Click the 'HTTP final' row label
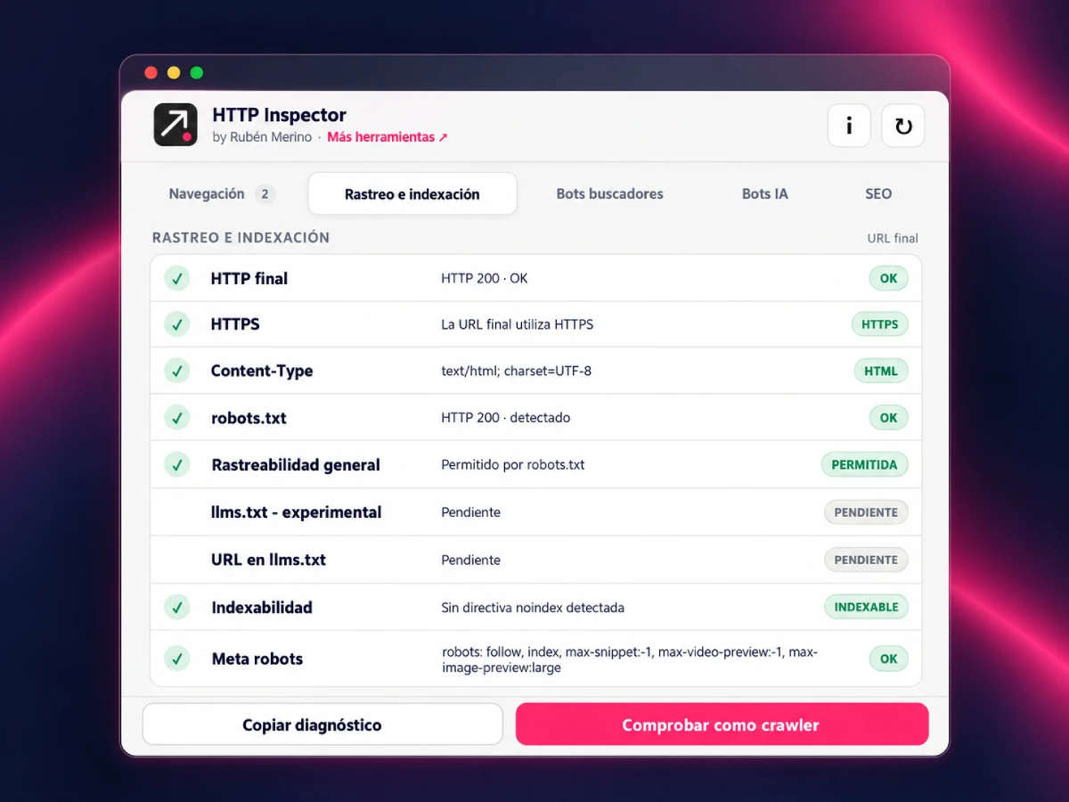 pyautogui.click(x=249, y=279)
